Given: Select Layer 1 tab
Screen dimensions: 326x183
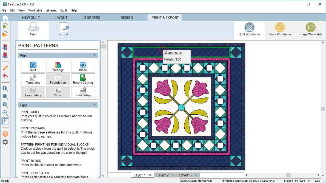Looking at the screenshot, I should click(x=142, y=175).
